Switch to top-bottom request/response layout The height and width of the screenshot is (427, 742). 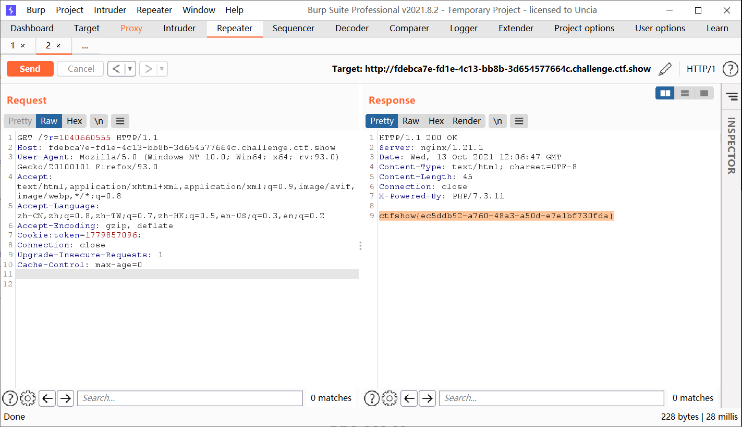(x=685, y=93)
